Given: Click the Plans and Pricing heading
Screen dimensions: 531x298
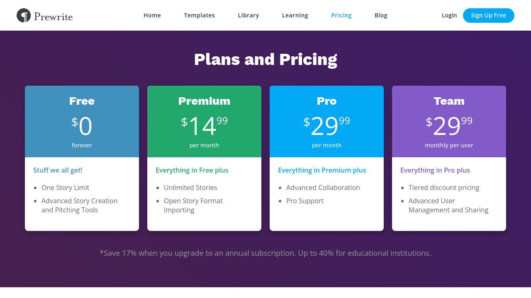Looking at the screenshot, I should coord(265,59).
